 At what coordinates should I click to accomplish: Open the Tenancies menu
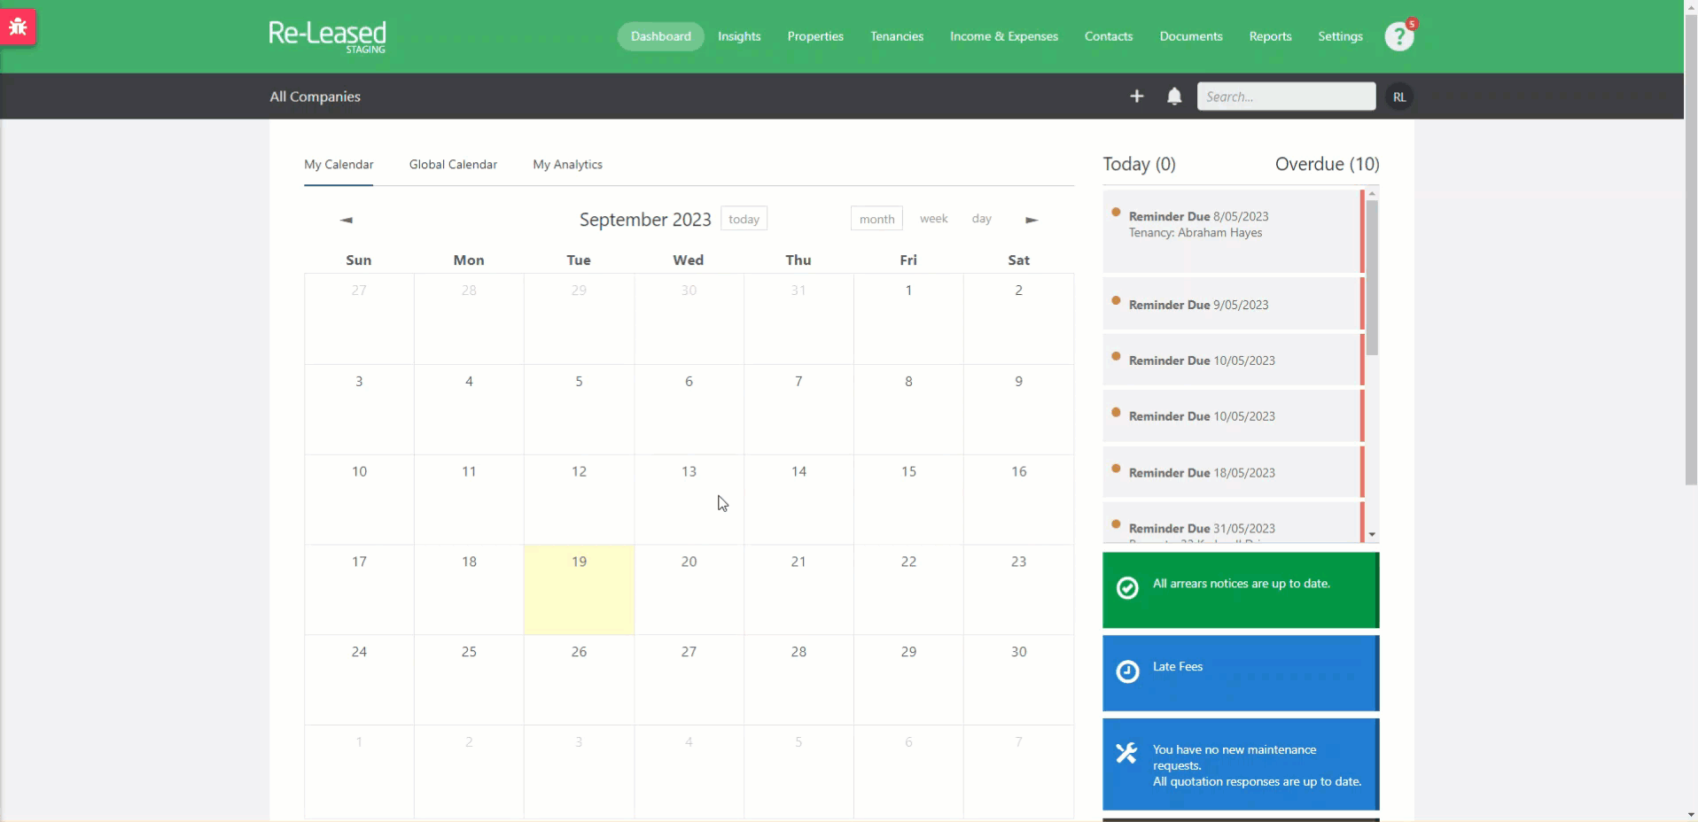(897, 36)
